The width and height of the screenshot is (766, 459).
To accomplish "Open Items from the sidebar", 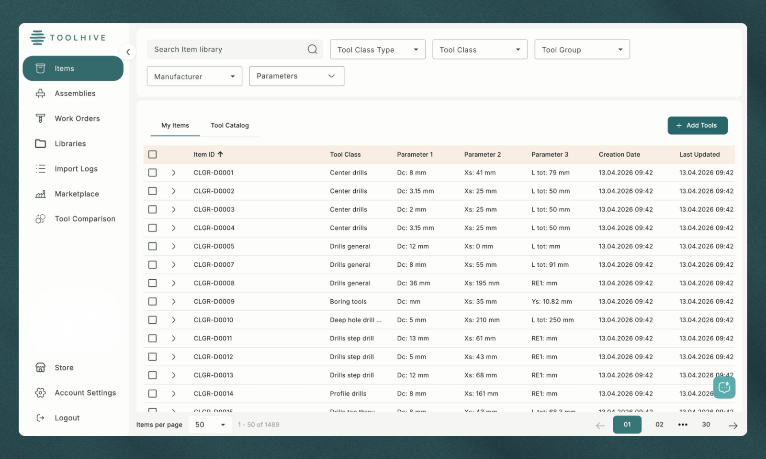I will click(73, 68).
